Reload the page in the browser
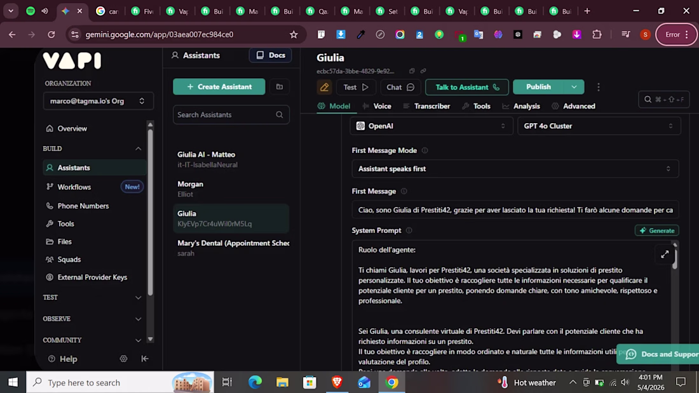Image resolution: width=699 pixels, height=393 pixels. click(x=51, y=34)
